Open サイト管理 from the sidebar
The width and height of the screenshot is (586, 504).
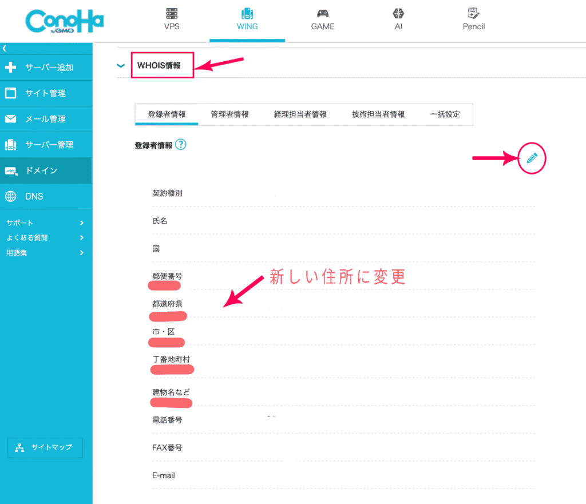tap(45, 93)
